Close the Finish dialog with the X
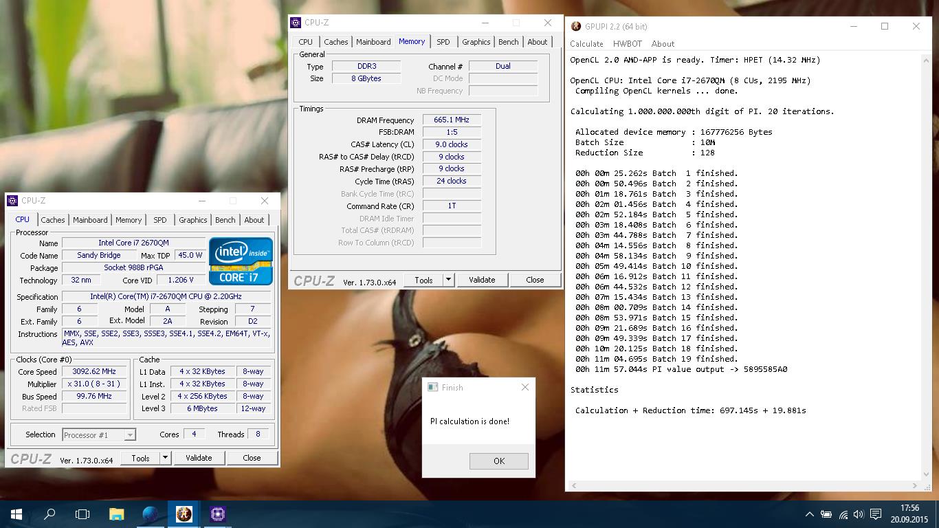Image resolution: width=939 pixels, height=528 pixels. point(525,387)
